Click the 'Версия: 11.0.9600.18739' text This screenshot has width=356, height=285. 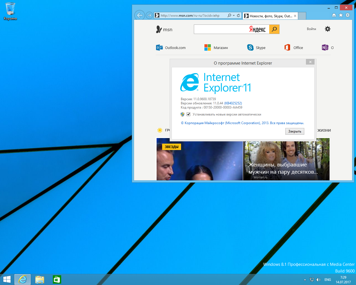point(198,99)
